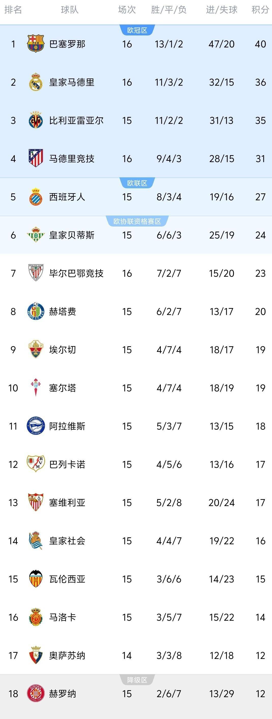Click the Barcelona club crest
The width and height of the screenshot is (272, 719).
tap(36, 44)
